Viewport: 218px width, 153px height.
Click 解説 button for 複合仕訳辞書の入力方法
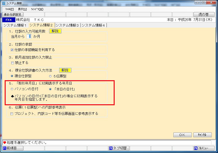point(65,70)
